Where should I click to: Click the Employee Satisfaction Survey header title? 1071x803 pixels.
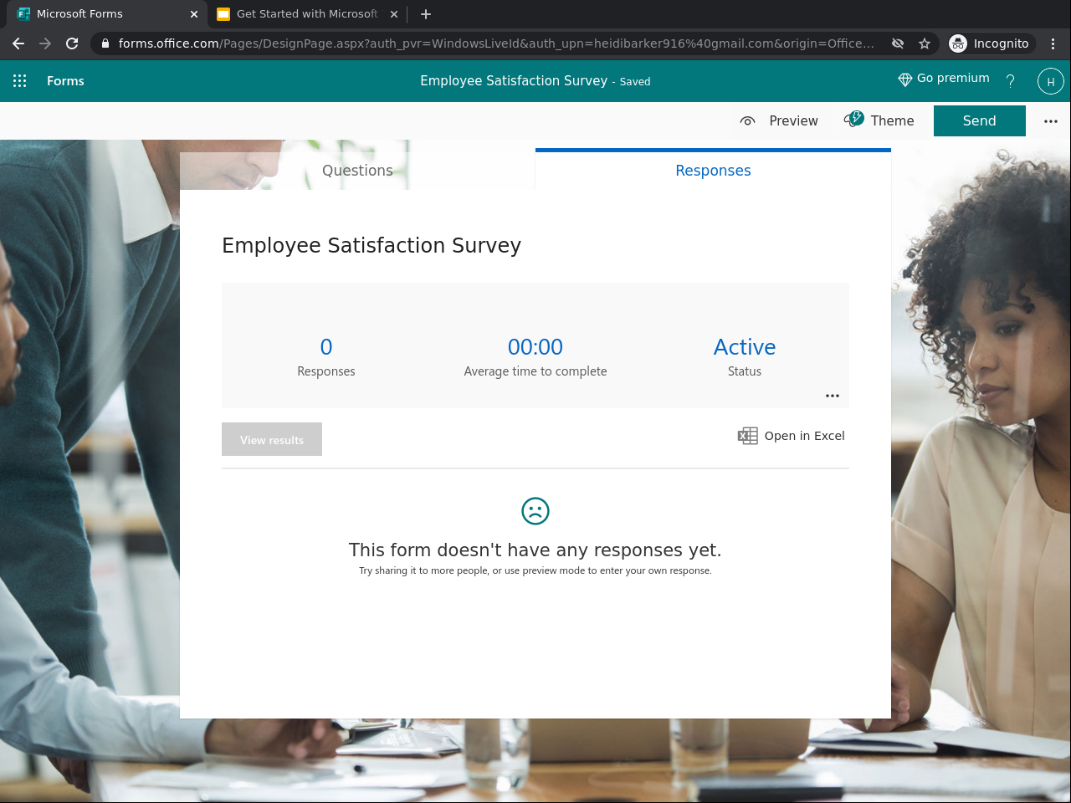pos(514,81)
